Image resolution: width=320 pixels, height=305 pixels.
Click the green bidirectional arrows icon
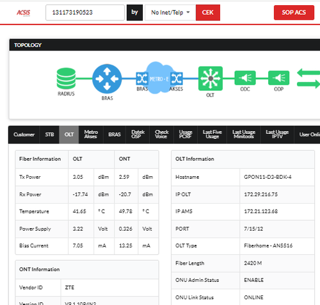click(308, 78)
